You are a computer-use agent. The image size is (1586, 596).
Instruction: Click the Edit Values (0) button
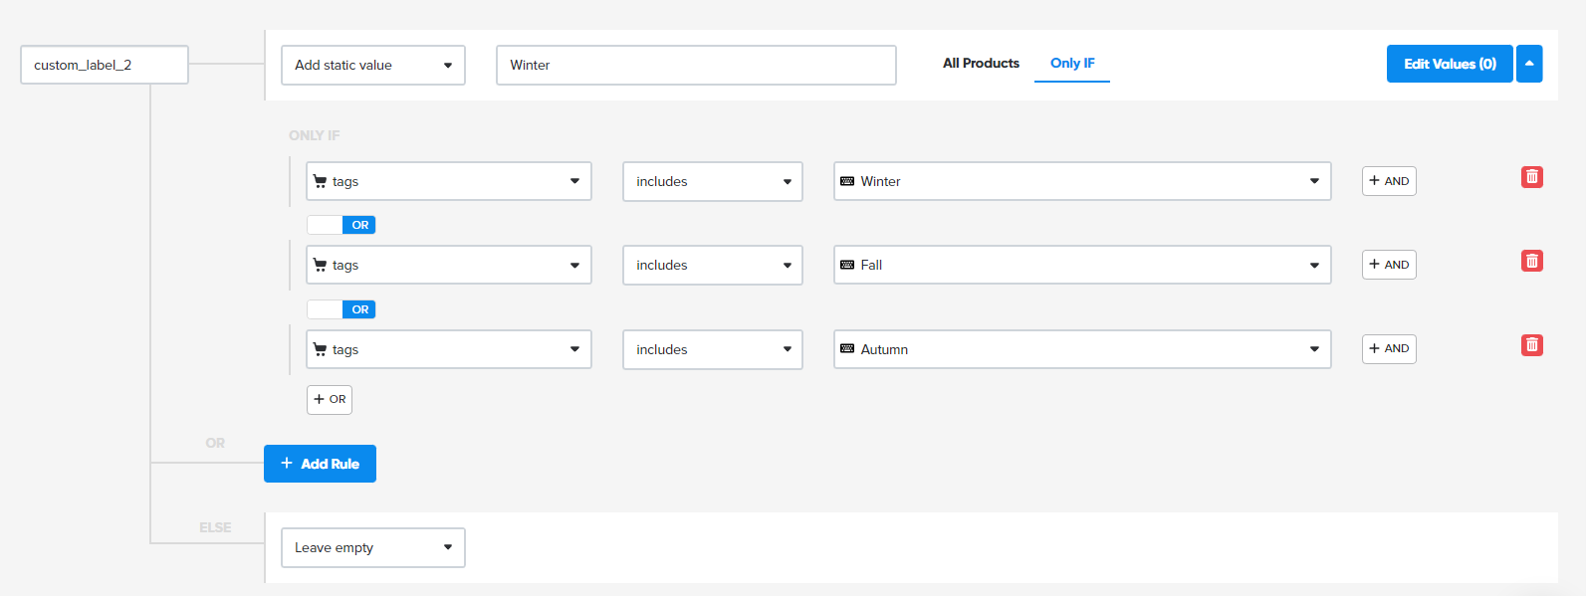[1449, 64]
